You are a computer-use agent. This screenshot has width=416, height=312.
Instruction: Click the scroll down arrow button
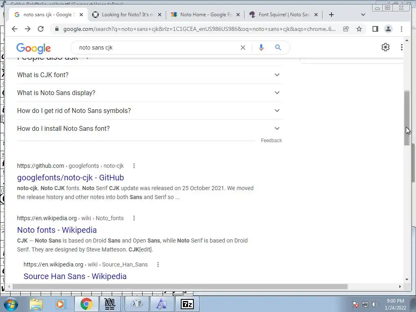click(x=407, y=279)
